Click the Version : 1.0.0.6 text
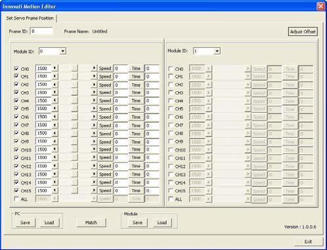327x250 pixels. coord(300,227)
